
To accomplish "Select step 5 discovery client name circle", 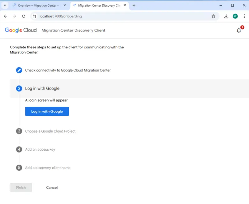I will click(x=19, y=168).
